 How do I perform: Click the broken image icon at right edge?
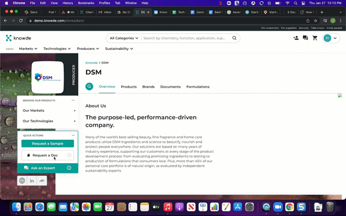(x=340, y=95)
